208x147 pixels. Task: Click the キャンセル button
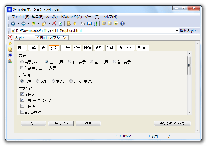[61, 123]
